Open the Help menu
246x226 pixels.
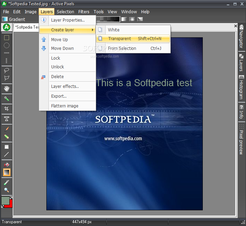click(x=145, y=12)
